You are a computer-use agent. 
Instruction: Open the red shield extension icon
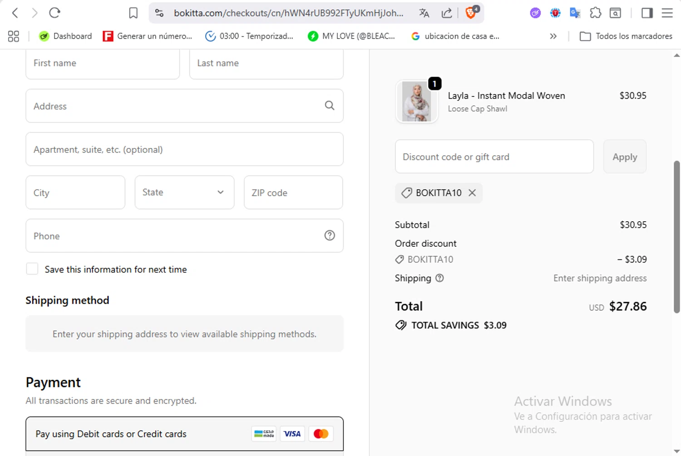[555, 13]
